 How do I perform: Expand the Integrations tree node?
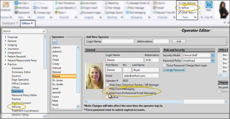click(5, 53)
